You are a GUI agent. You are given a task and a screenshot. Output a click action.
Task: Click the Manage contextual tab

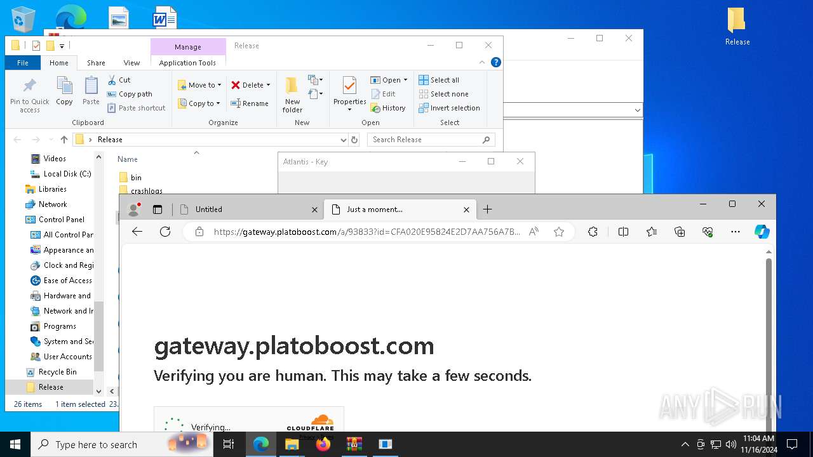coord(188,47)
